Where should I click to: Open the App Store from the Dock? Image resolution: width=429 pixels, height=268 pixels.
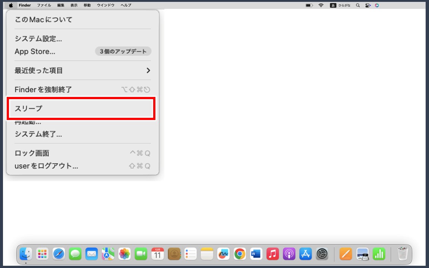[x=305, y=254]
